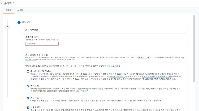Enable the Google 제품 및 서비스 checkbox
The image size is (199, 111).
pos(28,71)
